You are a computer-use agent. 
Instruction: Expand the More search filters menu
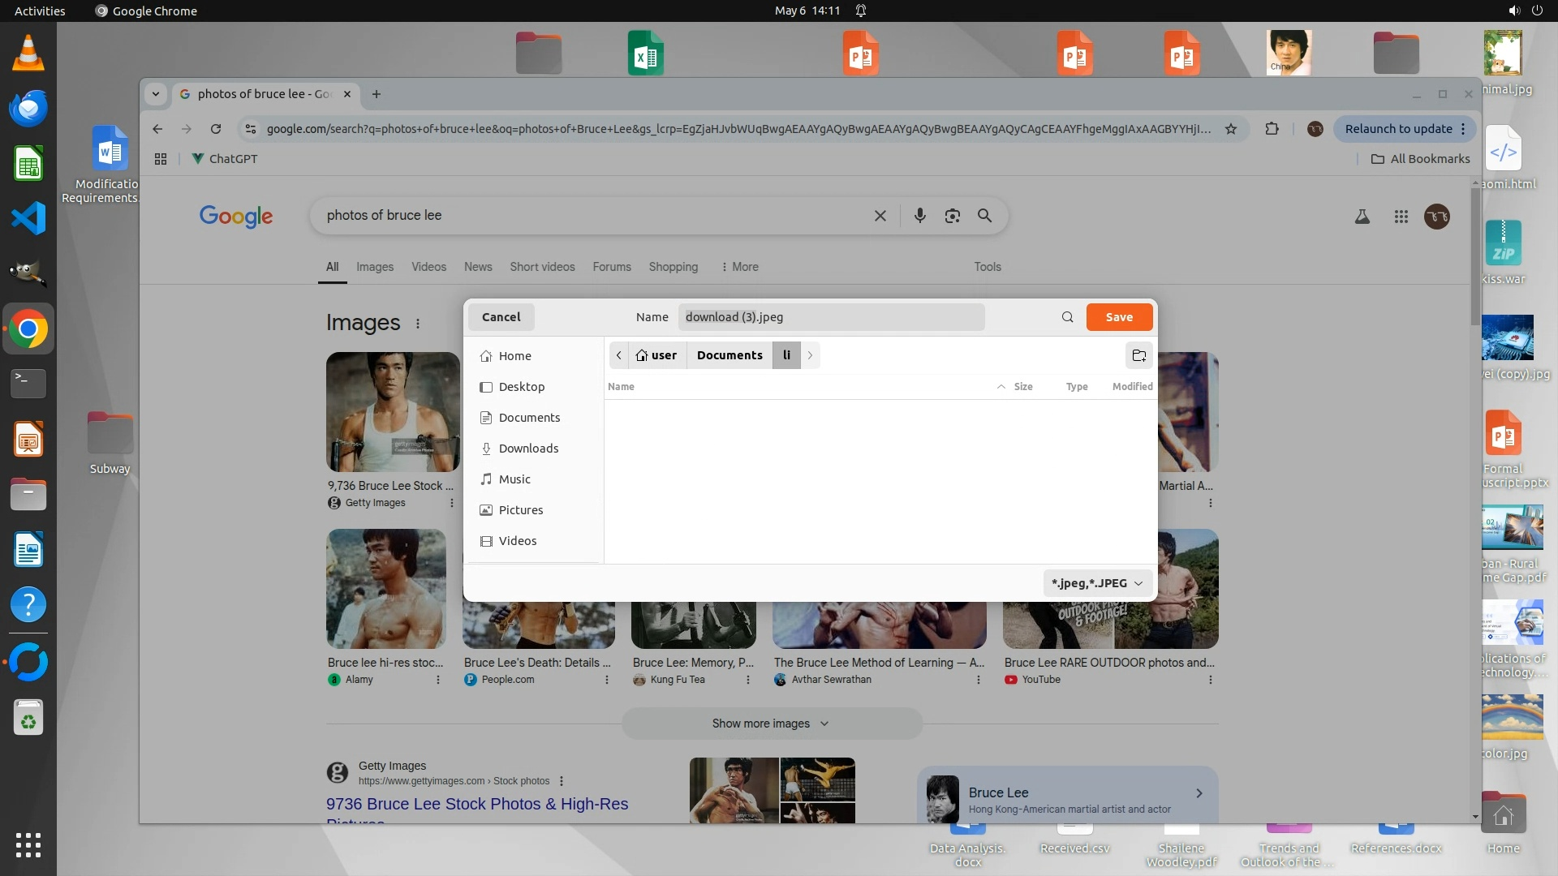(739, 267)
